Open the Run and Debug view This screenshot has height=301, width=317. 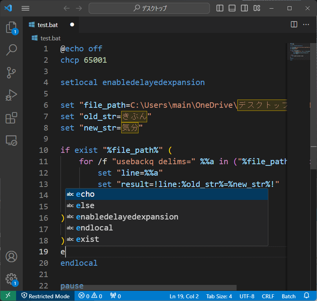11,94
